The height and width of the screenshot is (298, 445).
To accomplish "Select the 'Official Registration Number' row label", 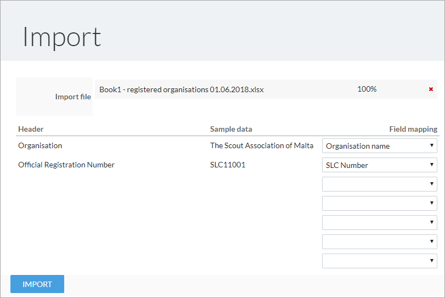I will tap(66, 165).
